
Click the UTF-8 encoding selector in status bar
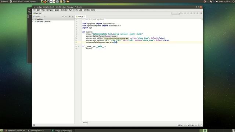click(191, 125)
